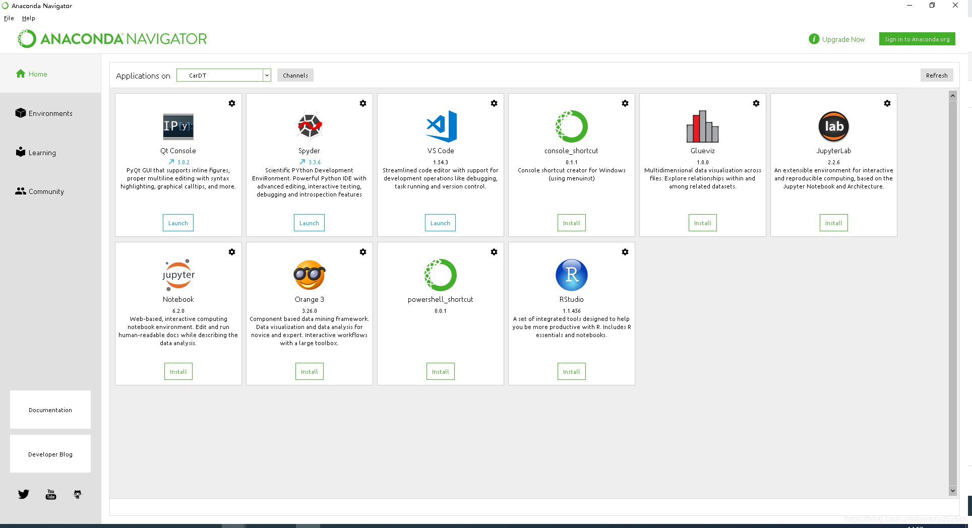972x528 pixels.
Task: Click the Spyder application icon
Action: 309,126
